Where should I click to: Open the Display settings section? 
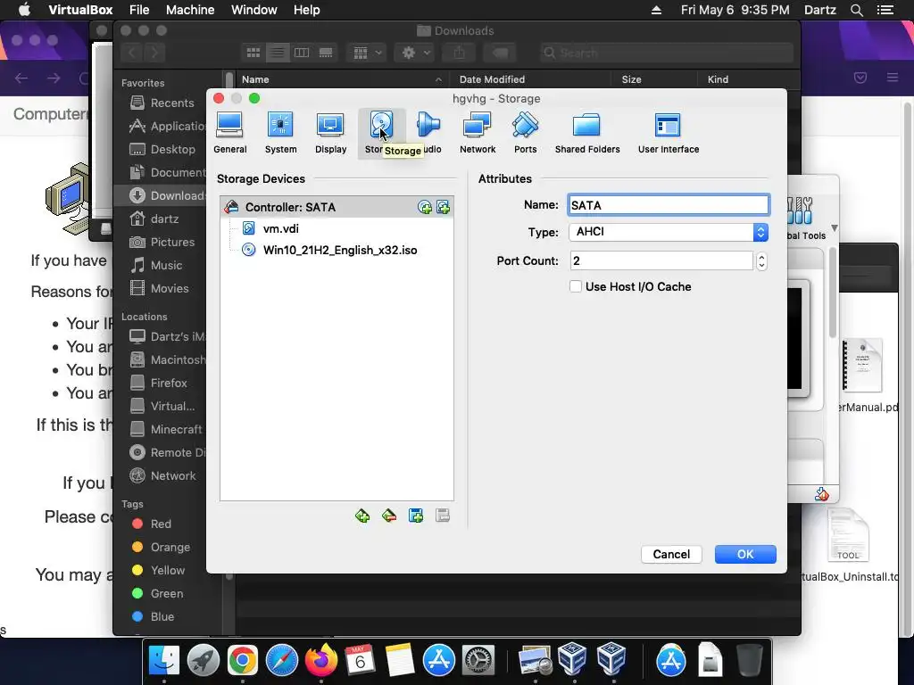(x=330, y=133)
